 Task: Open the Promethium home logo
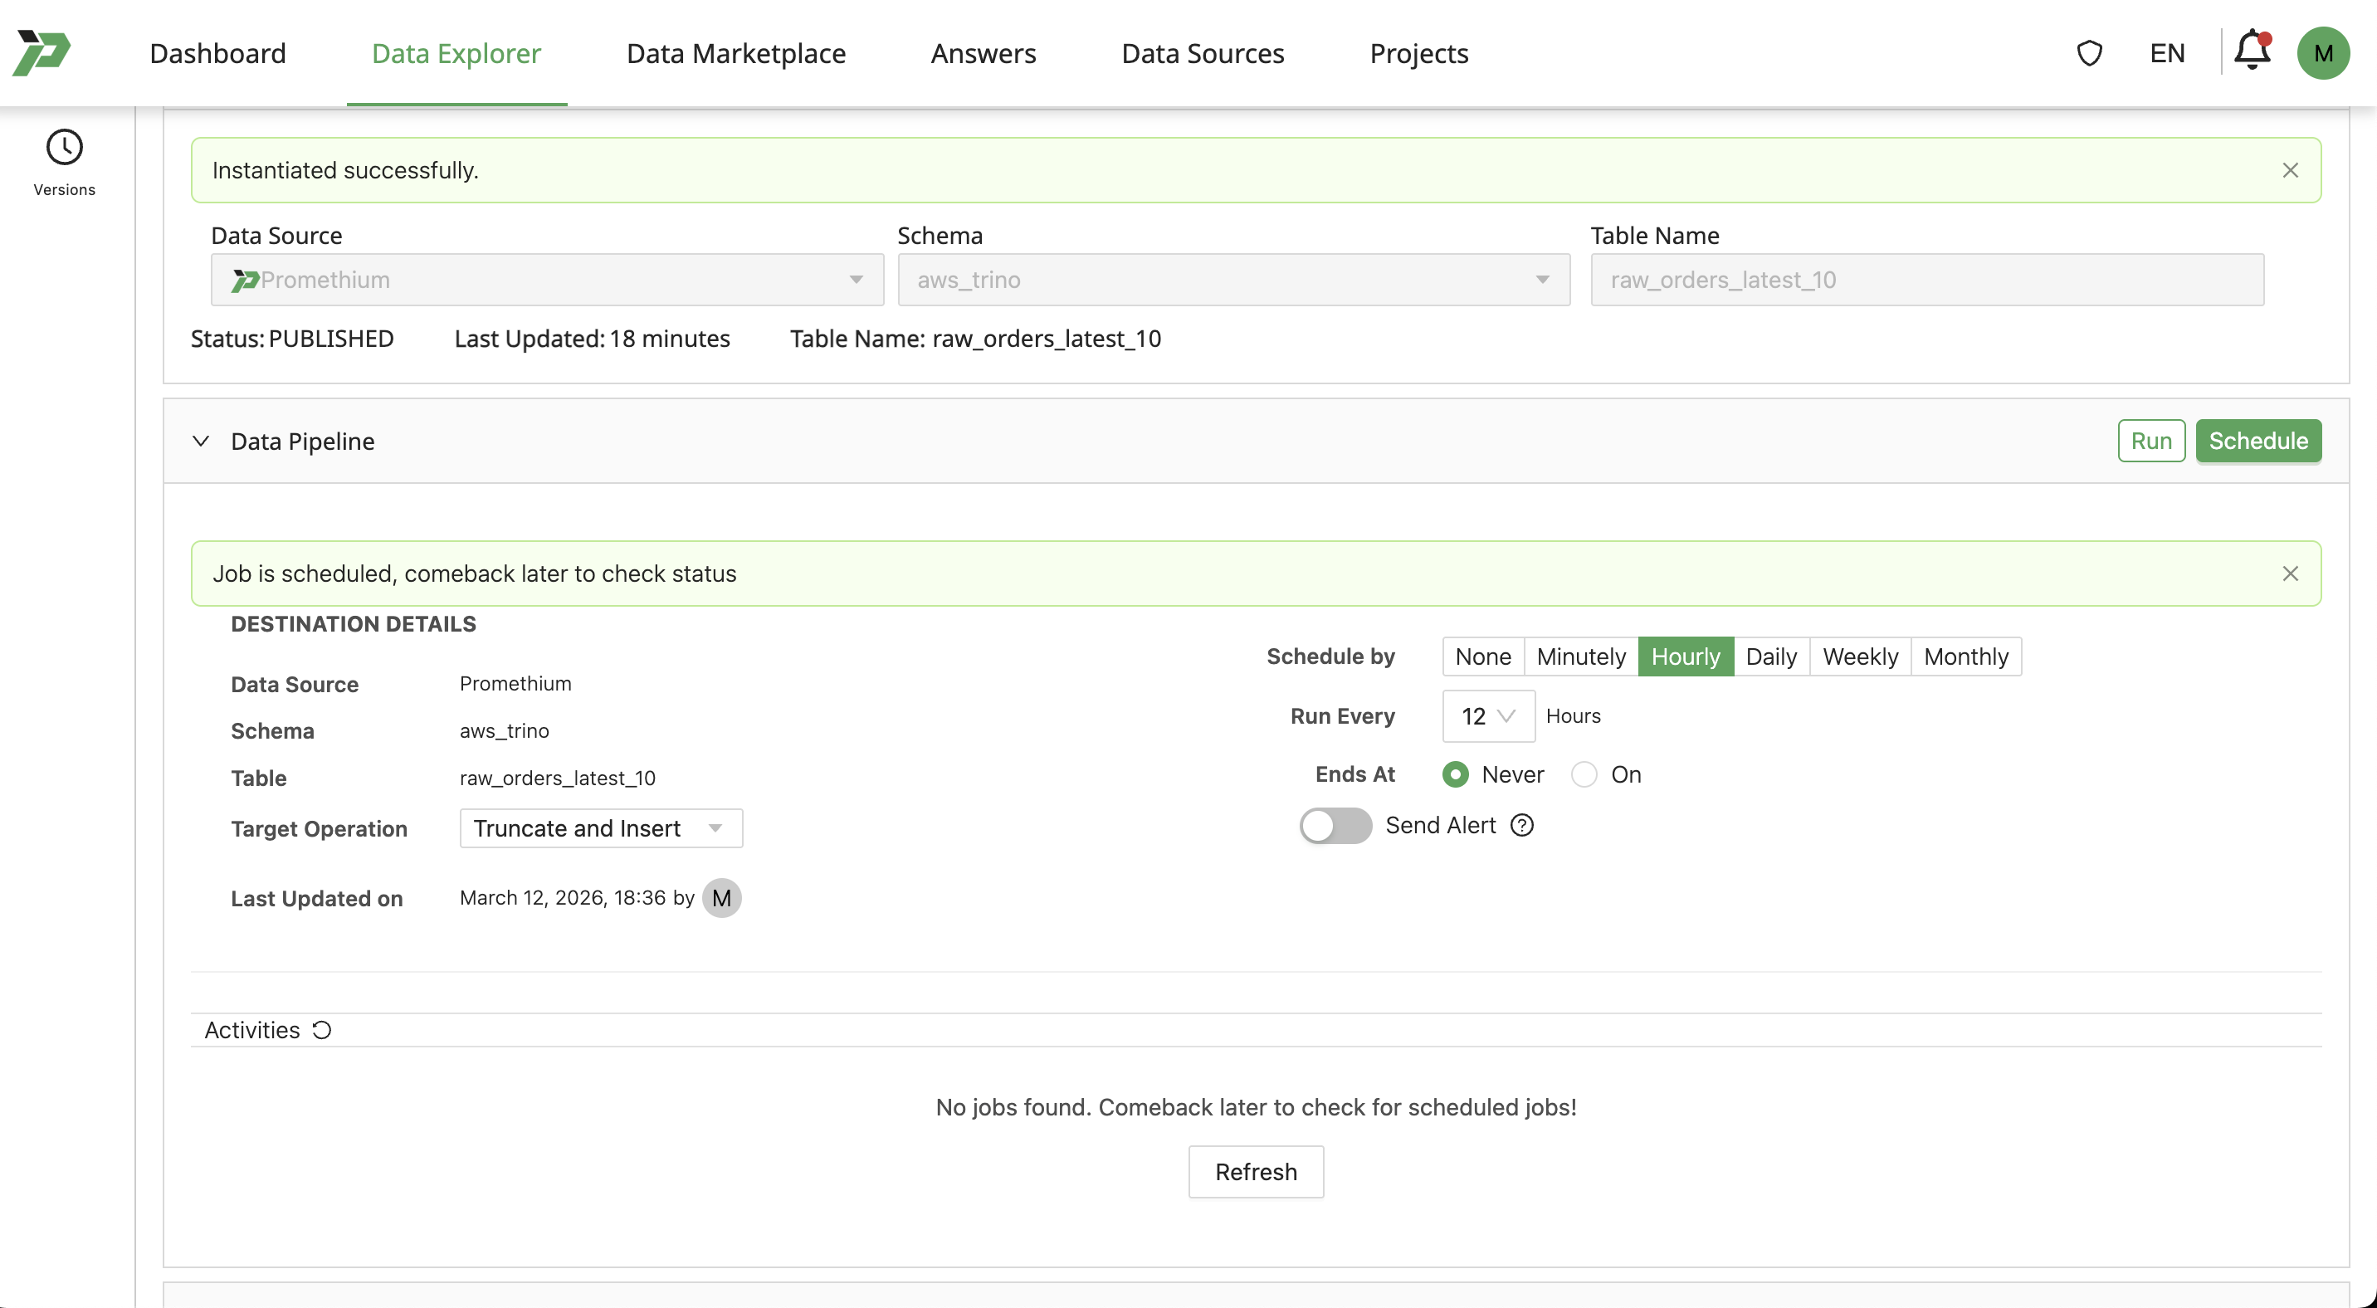click(41, 52)
